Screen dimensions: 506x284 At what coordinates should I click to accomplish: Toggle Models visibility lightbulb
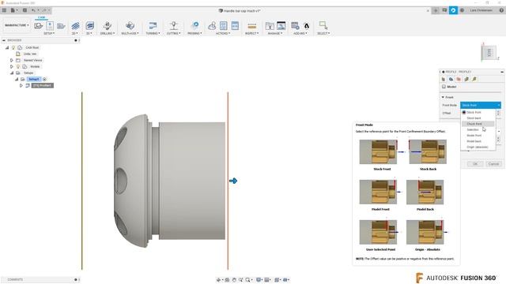pyautogui.click(x=18, y=66)
